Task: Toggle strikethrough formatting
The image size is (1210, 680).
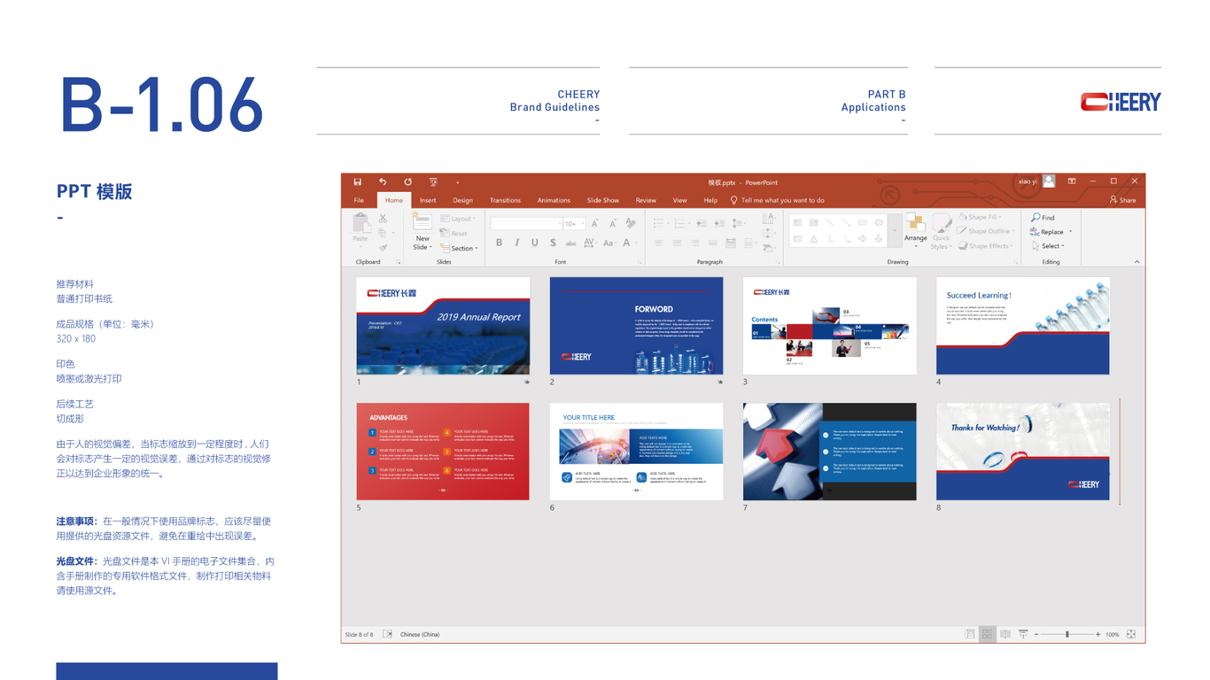Action: pos(571,243)
